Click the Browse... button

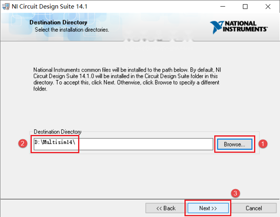point(235,144)
